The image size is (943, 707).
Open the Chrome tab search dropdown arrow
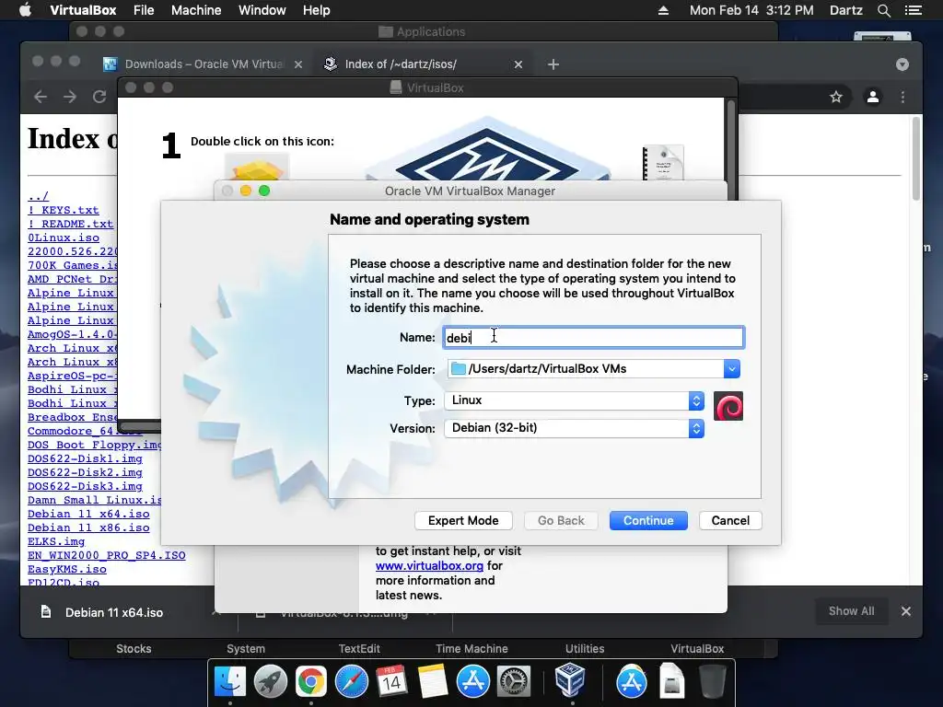coord(902,64)
